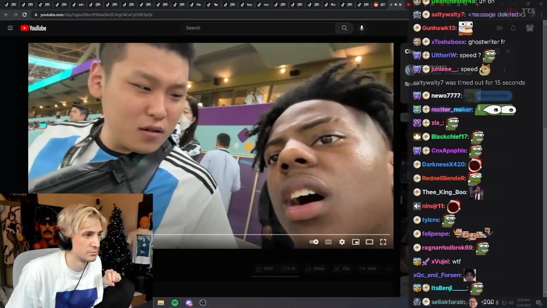Start voice search with the microphone icon
The image size is (547, 308).
click(x=362, y=28)
